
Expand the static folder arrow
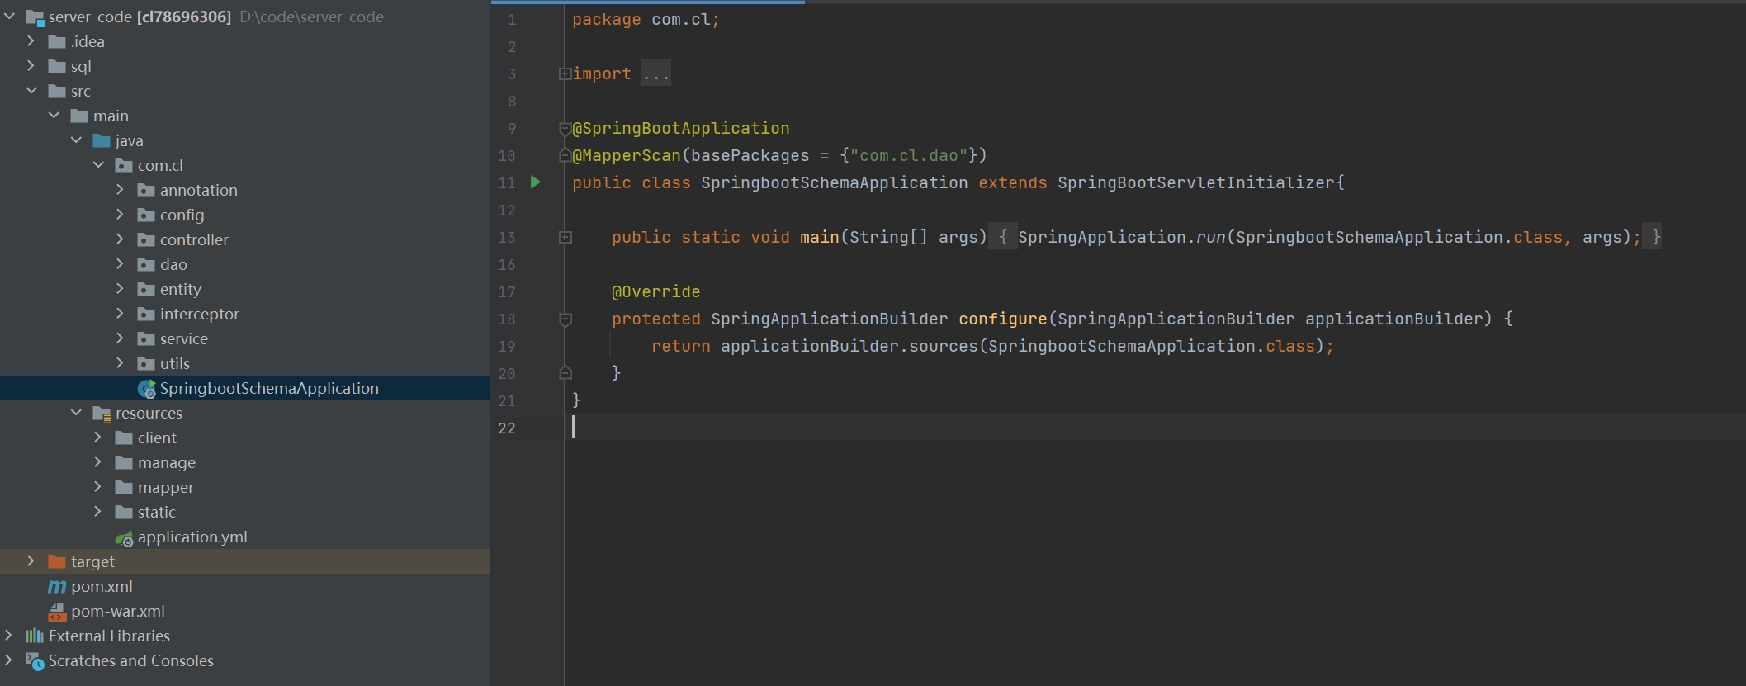pos(97,511)
